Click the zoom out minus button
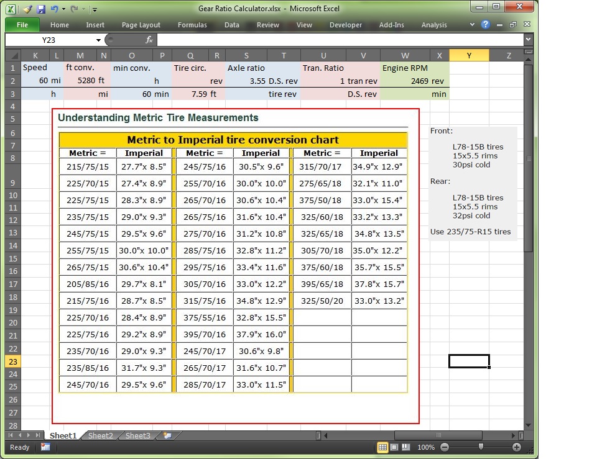 click(445, 447)
